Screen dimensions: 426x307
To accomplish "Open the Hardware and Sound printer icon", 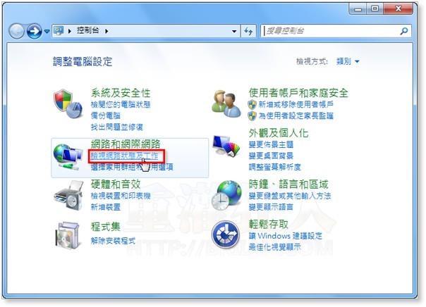I will (68, 196).
